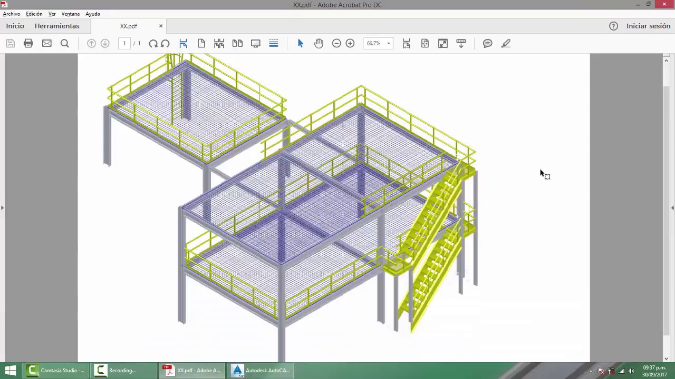Click the Action Center flag tray icon
The width and height of the screenshot is (675, 379).
pos(601,371)
